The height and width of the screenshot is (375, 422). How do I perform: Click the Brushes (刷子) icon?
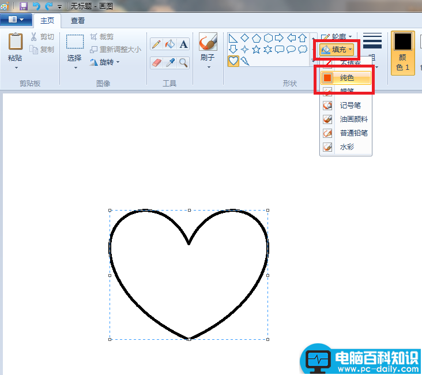coord(208,42)
